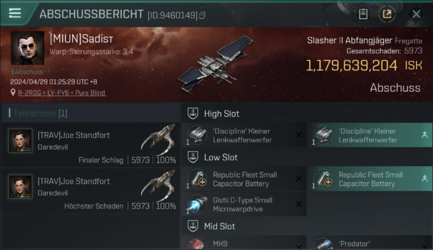Collapse the Low Slot section
Screen dimensions: 433x250
193,157
